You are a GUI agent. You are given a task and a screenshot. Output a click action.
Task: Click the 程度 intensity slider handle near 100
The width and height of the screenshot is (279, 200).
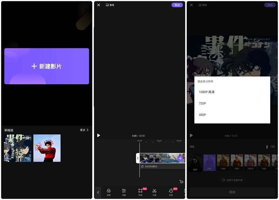pos(267,147)
